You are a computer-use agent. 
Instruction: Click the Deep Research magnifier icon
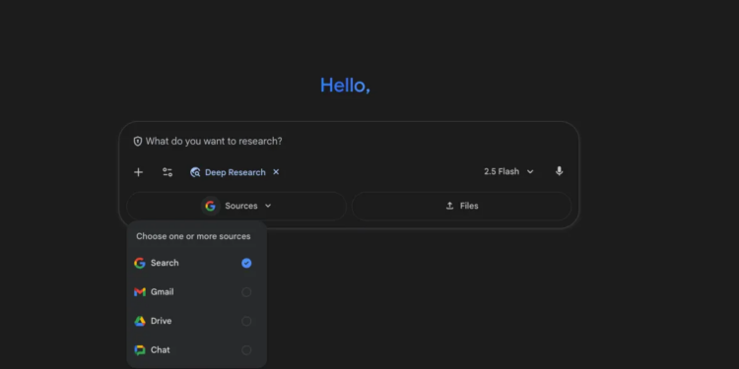tap(195, 172)
